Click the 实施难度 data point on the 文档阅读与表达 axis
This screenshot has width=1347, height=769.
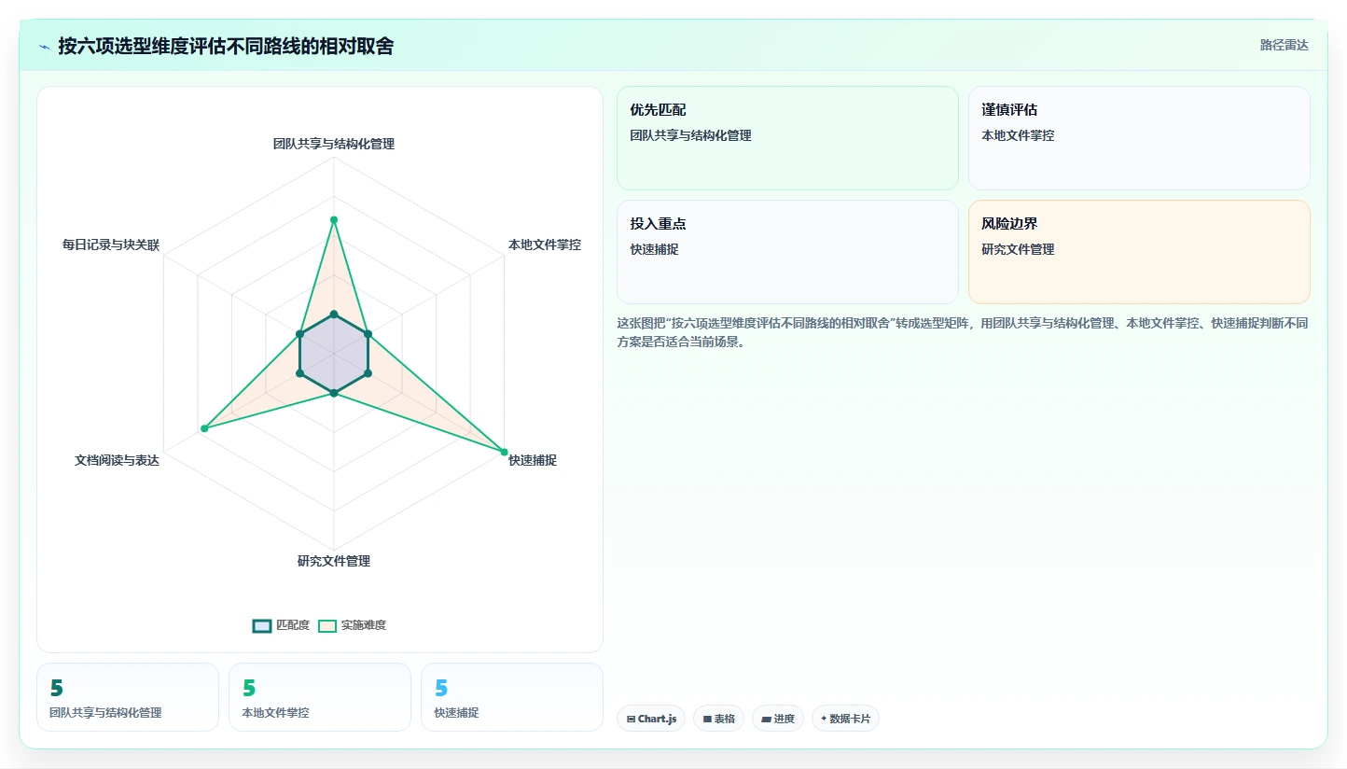(x=204, y=428)
